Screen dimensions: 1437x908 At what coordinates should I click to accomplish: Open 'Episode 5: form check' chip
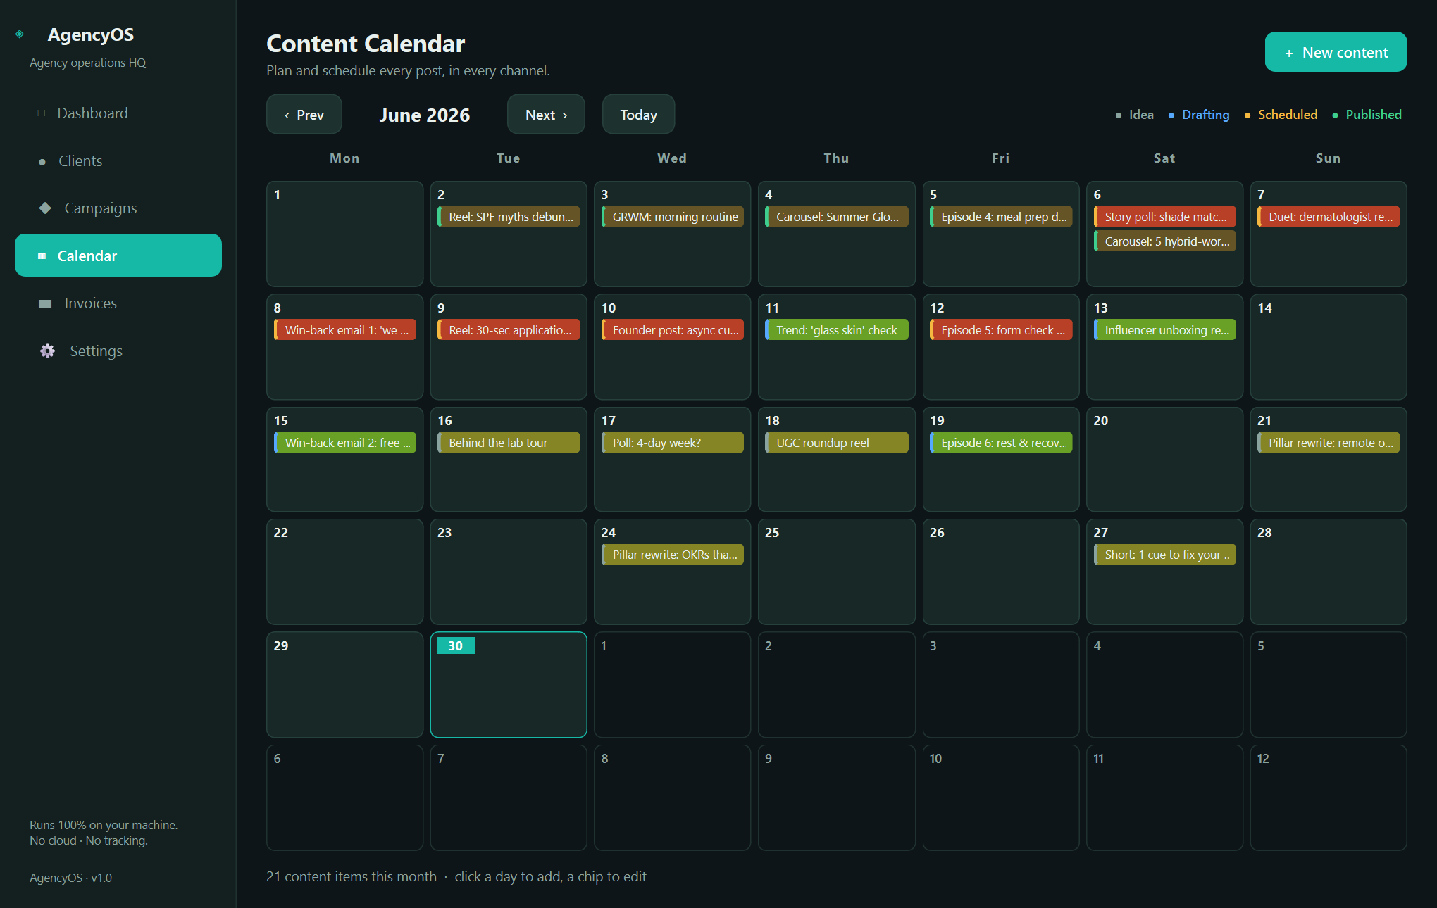click(x=1001, y=330)
